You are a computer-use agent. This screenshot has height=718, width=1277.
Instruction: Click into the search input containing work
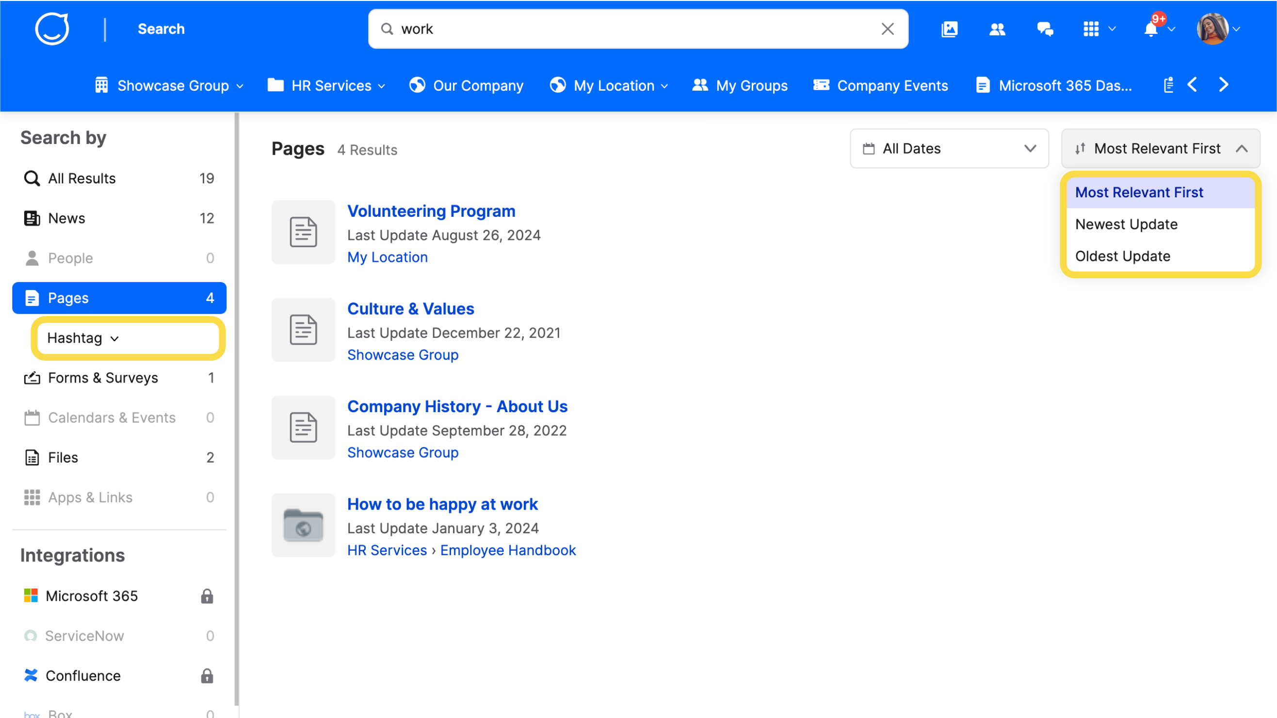pyautogui.click(x=637, y=29)
